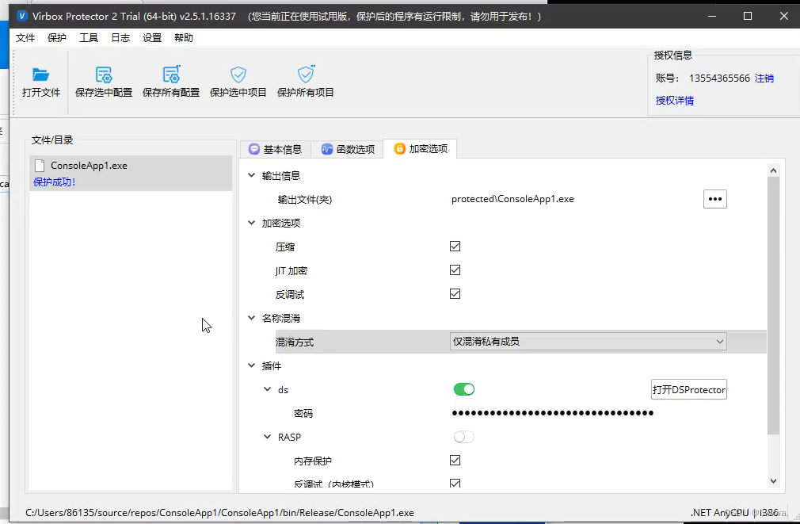Screen dimensions: 800x524
Task: Collapse the 加密选项 section
Action: [252, 223]
